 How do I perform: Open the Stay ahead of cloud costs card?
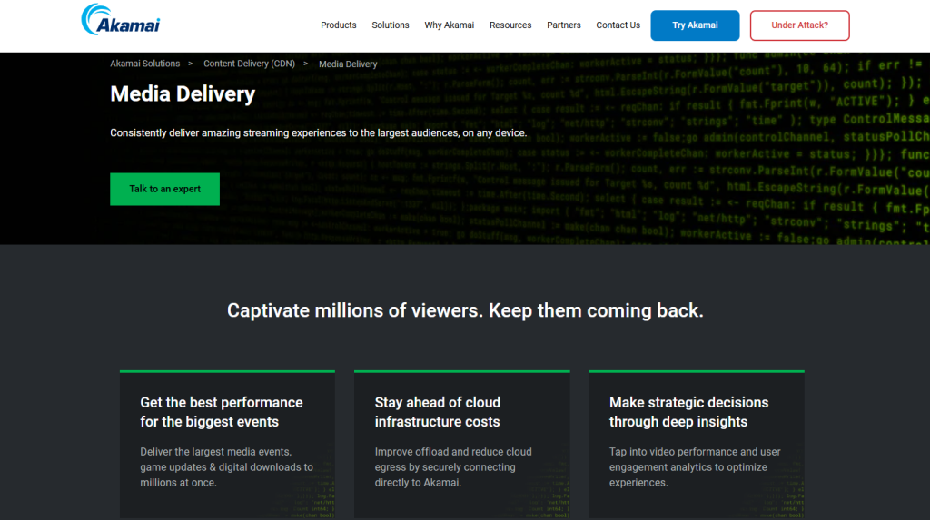tap(462, 445)
